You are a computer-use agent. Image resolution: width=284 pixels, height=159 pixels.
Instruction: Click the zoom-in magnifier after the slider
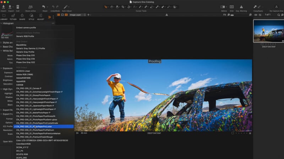tap(250, 15)
